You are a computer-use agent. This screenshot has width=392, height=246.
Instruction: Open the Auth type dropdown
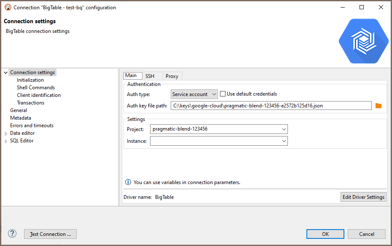click(194, 94)
